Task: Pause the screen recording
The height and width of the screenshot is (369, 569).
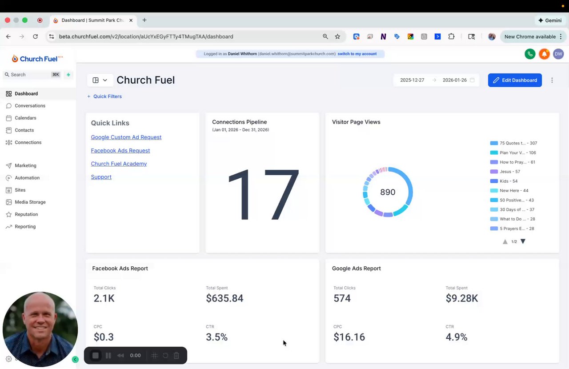Action: 108,356
